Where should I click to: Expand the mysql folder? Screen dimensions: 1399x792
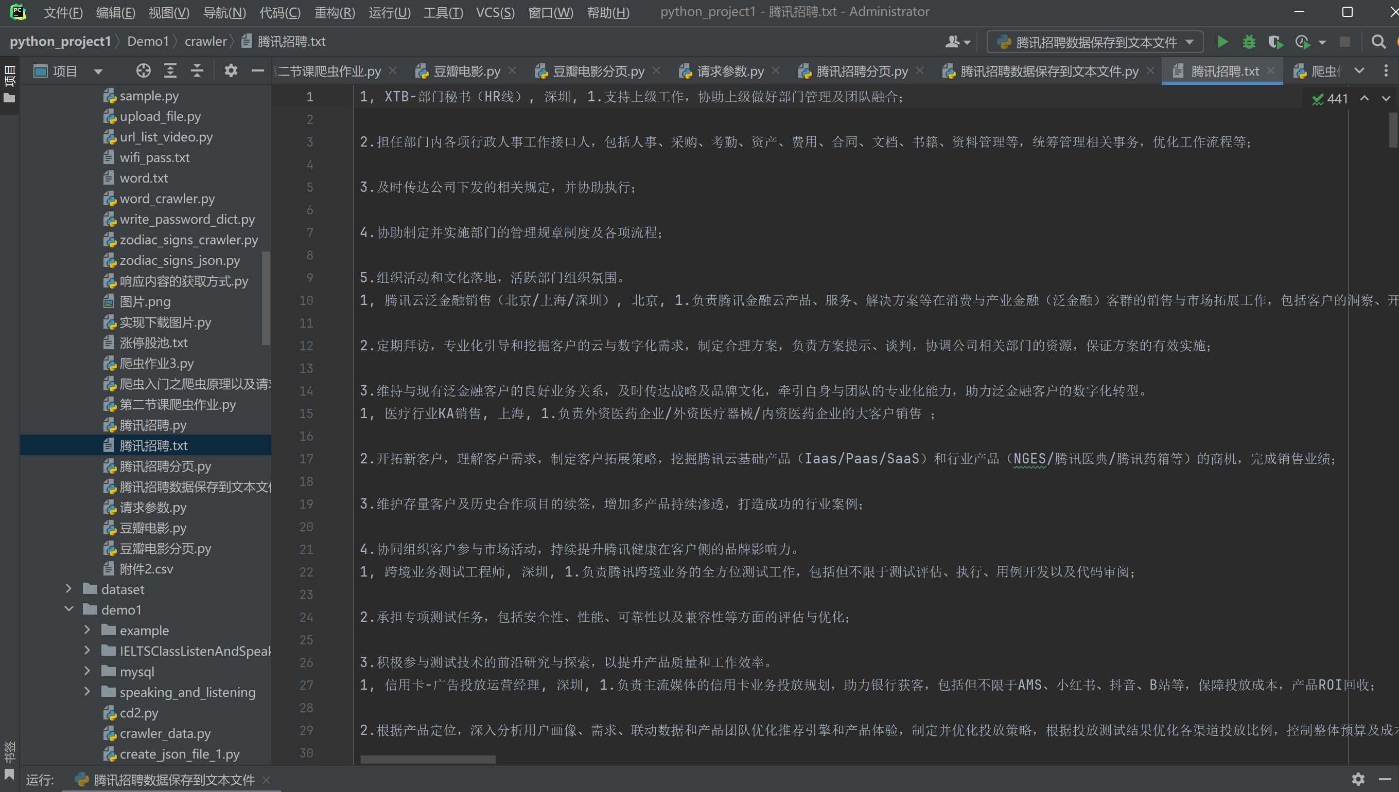[x=87, y=671]
